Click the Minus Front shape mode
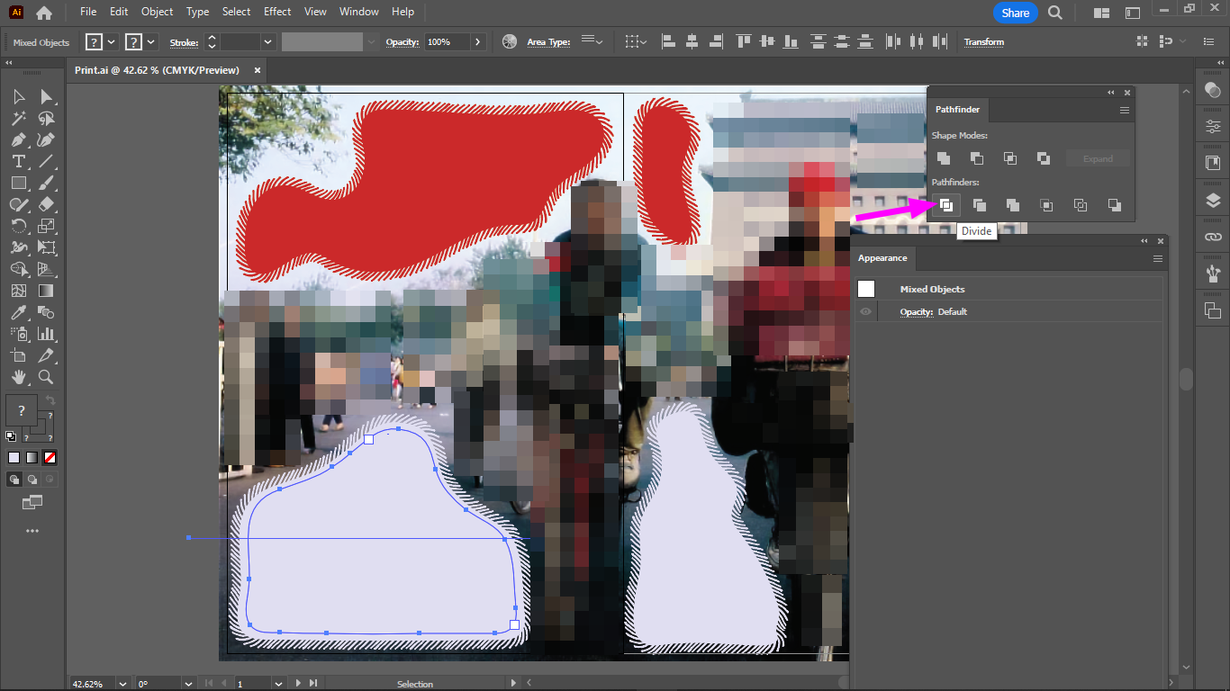This screenshot has height=691, width=1230. (x=977, y=157)
